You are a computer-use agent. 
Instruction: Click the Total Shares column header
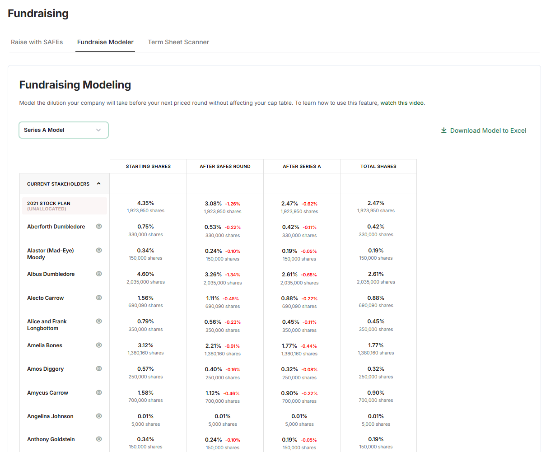point(378,166)
